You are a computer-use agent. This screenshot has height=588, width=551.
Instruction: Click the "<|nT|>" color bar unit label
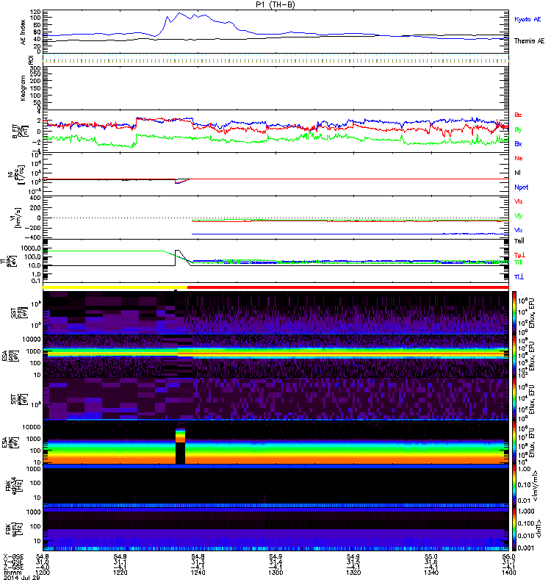point(539,529)
